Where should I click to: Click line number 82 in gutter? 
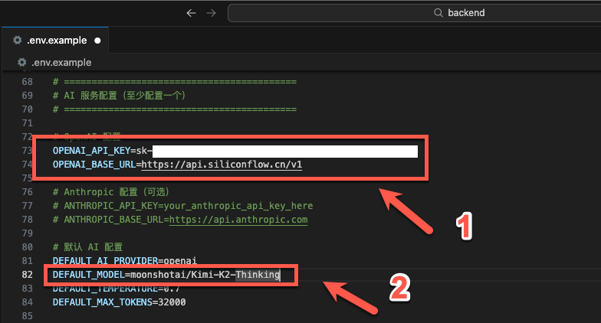pyautogui.click(x=28, y=275)
